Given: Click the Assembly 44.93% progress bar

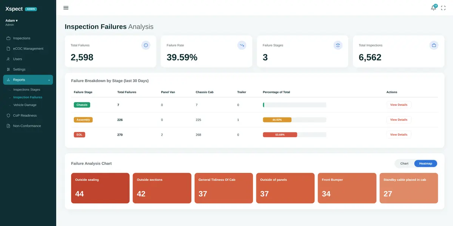Looking at the screenshot, I should coord(294,120).
